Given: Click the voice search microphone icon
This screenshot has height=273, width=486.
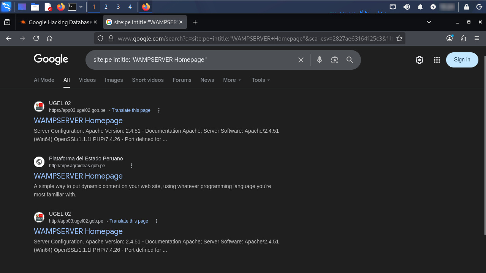Looking at the screenshot, I should (320, 60).
